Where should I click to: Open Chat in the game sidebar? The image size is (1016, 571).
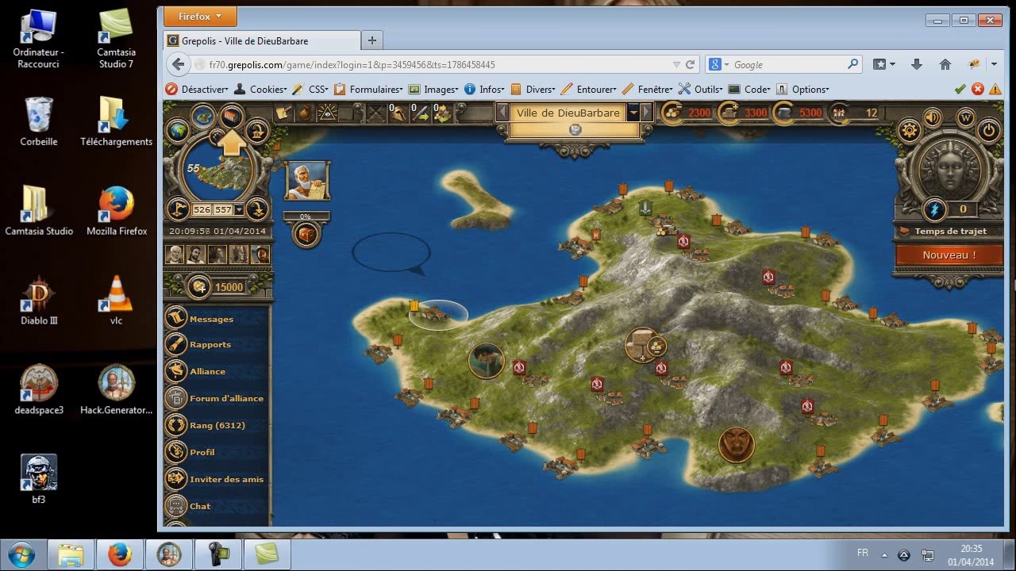point(200,506)
